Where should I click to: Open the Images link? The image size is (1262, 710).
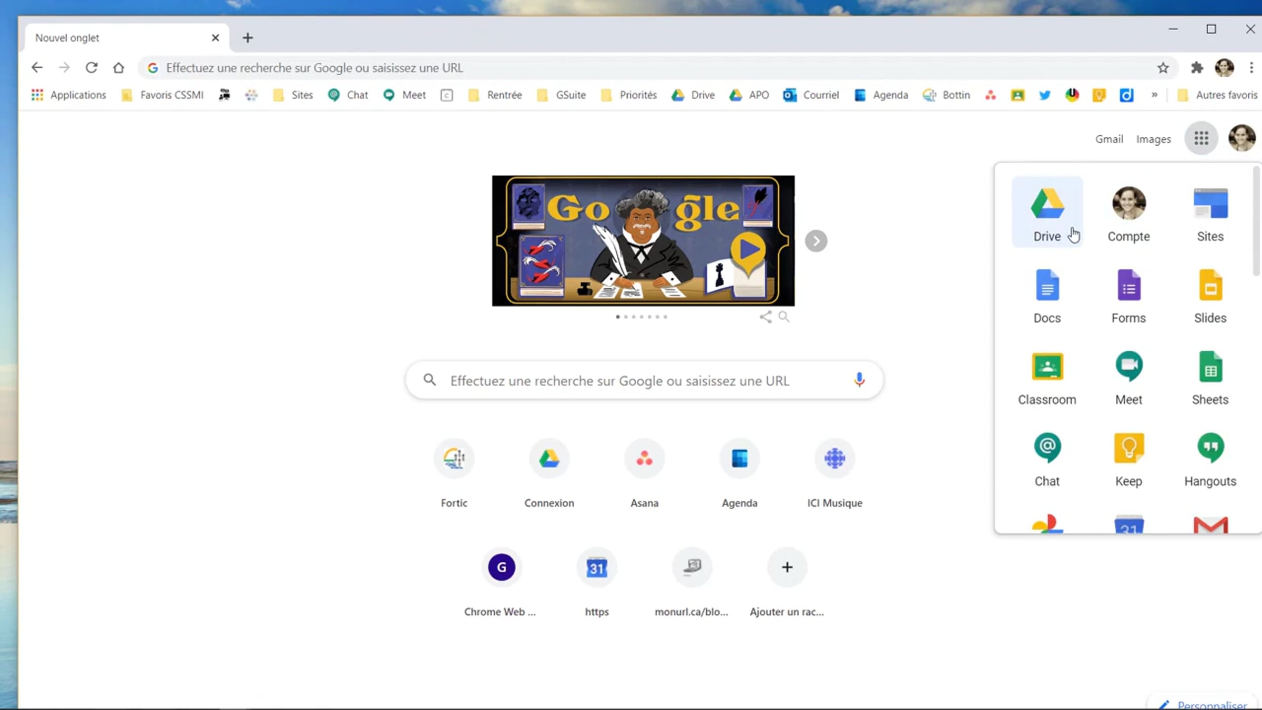pos(1153,139)
